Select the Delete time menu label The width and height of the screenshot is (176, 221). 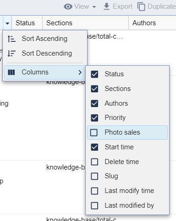tap(122, 162)
